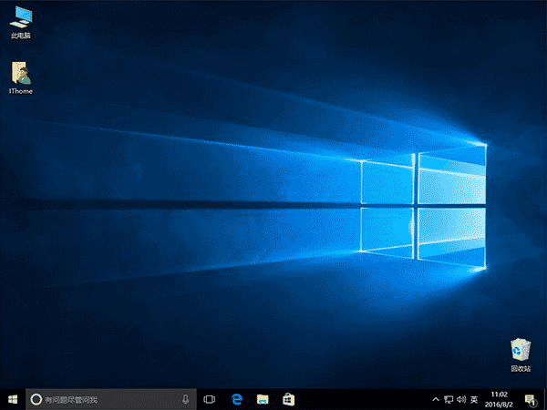Open the Windows Start menu
The image size is (547, 410).
click(12, 399)
